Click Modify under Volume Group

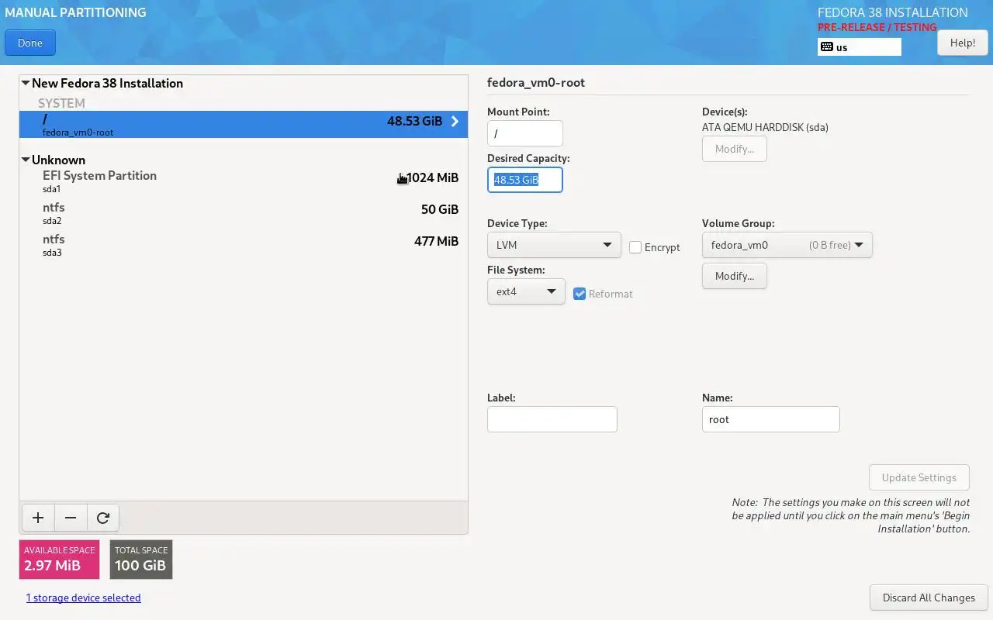[735, 276]
